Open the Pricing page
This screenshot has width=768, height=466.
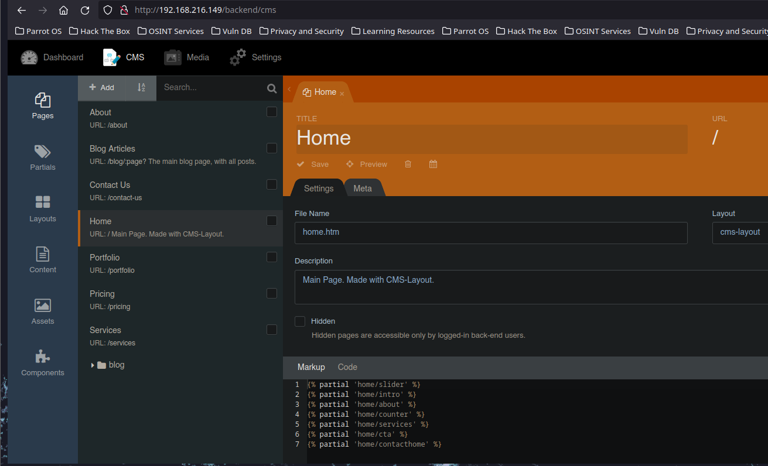[x=180, y=300]
